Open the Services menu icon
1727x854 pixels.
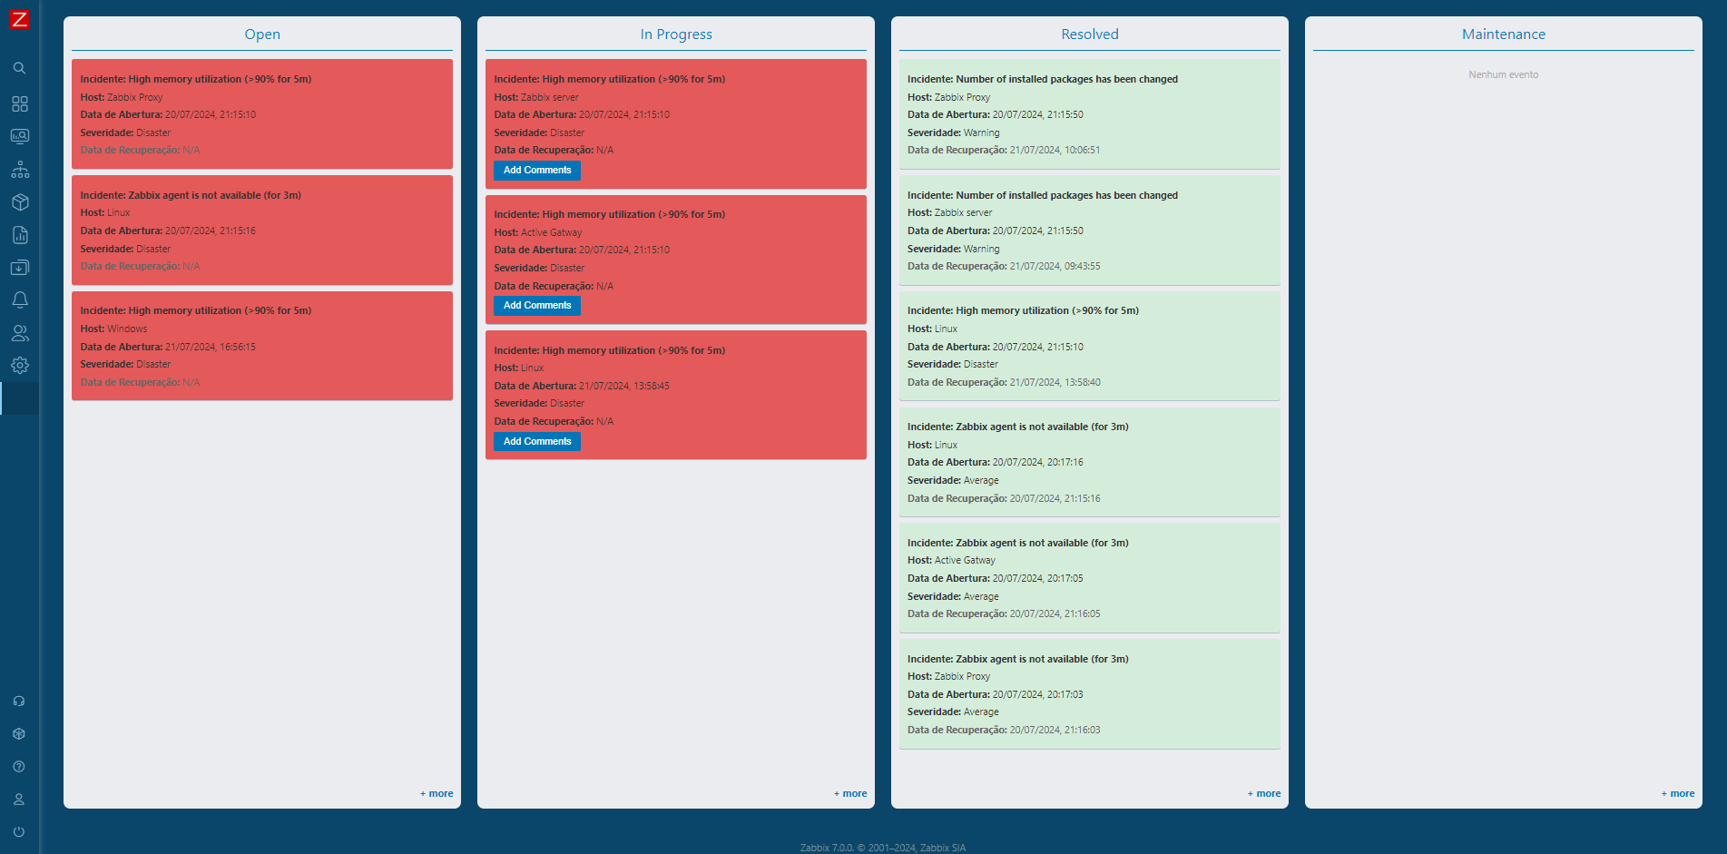(19, 170)
